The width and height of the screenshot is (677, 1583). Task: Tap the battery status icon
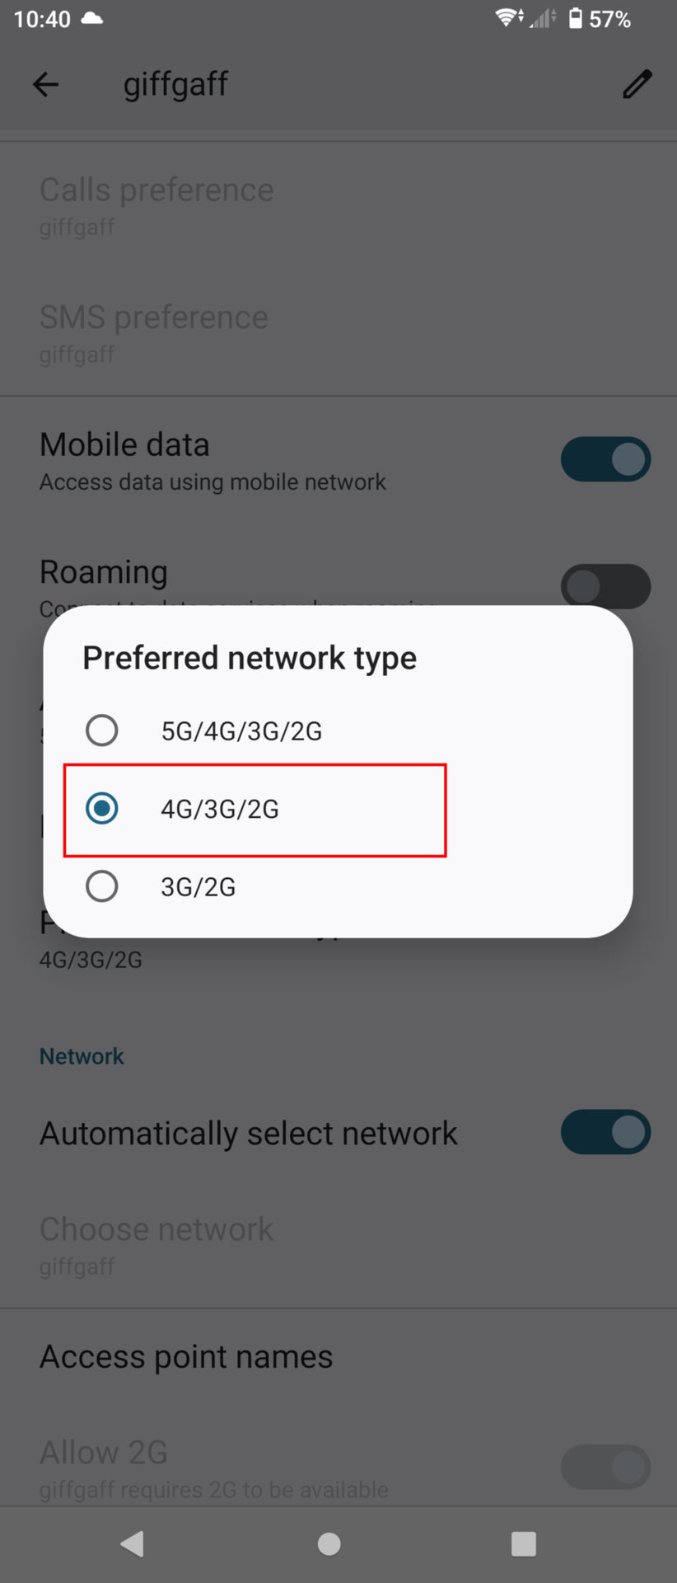(x=576, y=18)
